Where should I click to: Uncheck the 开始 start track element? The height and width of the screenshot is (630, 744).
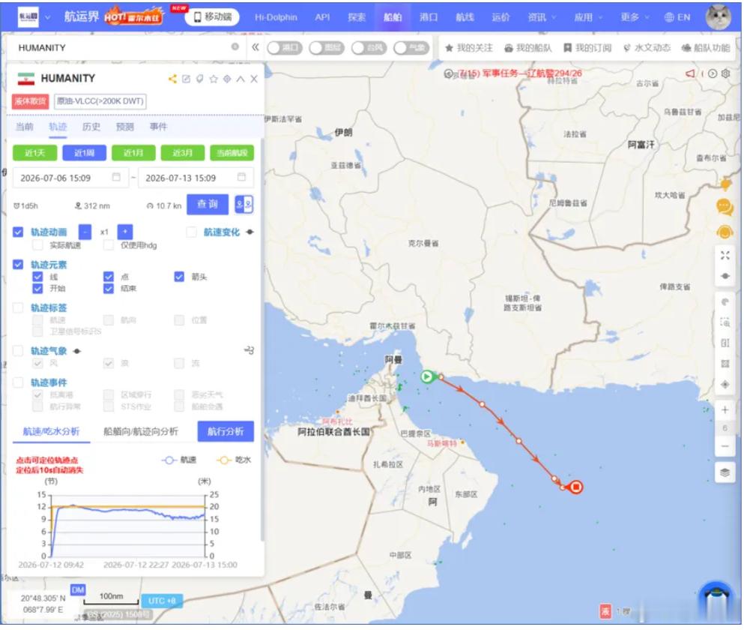point(37,289)
